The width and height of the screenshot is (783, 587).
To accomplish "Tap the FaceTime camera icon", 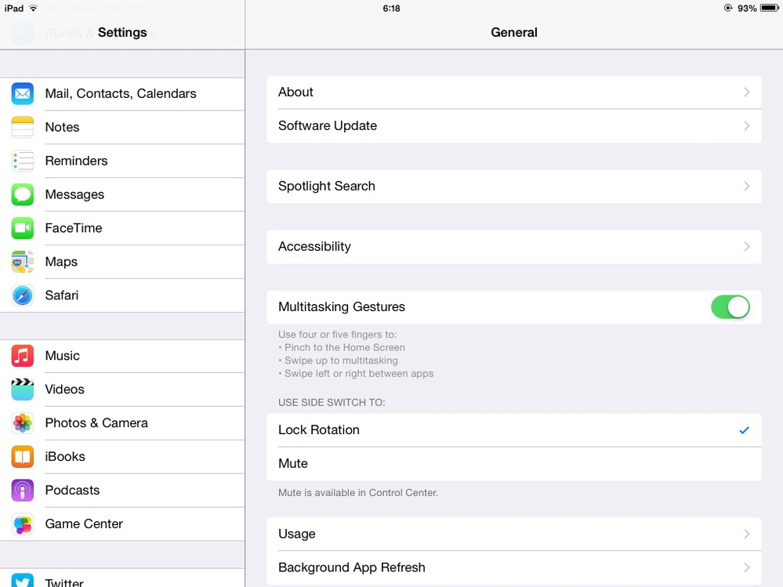I will point(23,228).
